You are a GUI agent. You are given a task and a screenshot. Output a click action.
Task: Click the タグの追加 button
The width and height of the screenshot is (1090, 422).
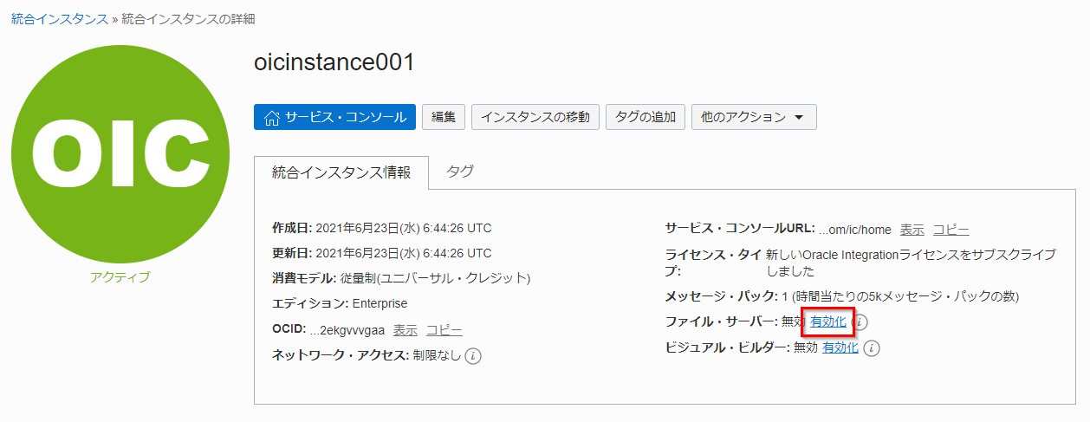click(x=645, y=117)
